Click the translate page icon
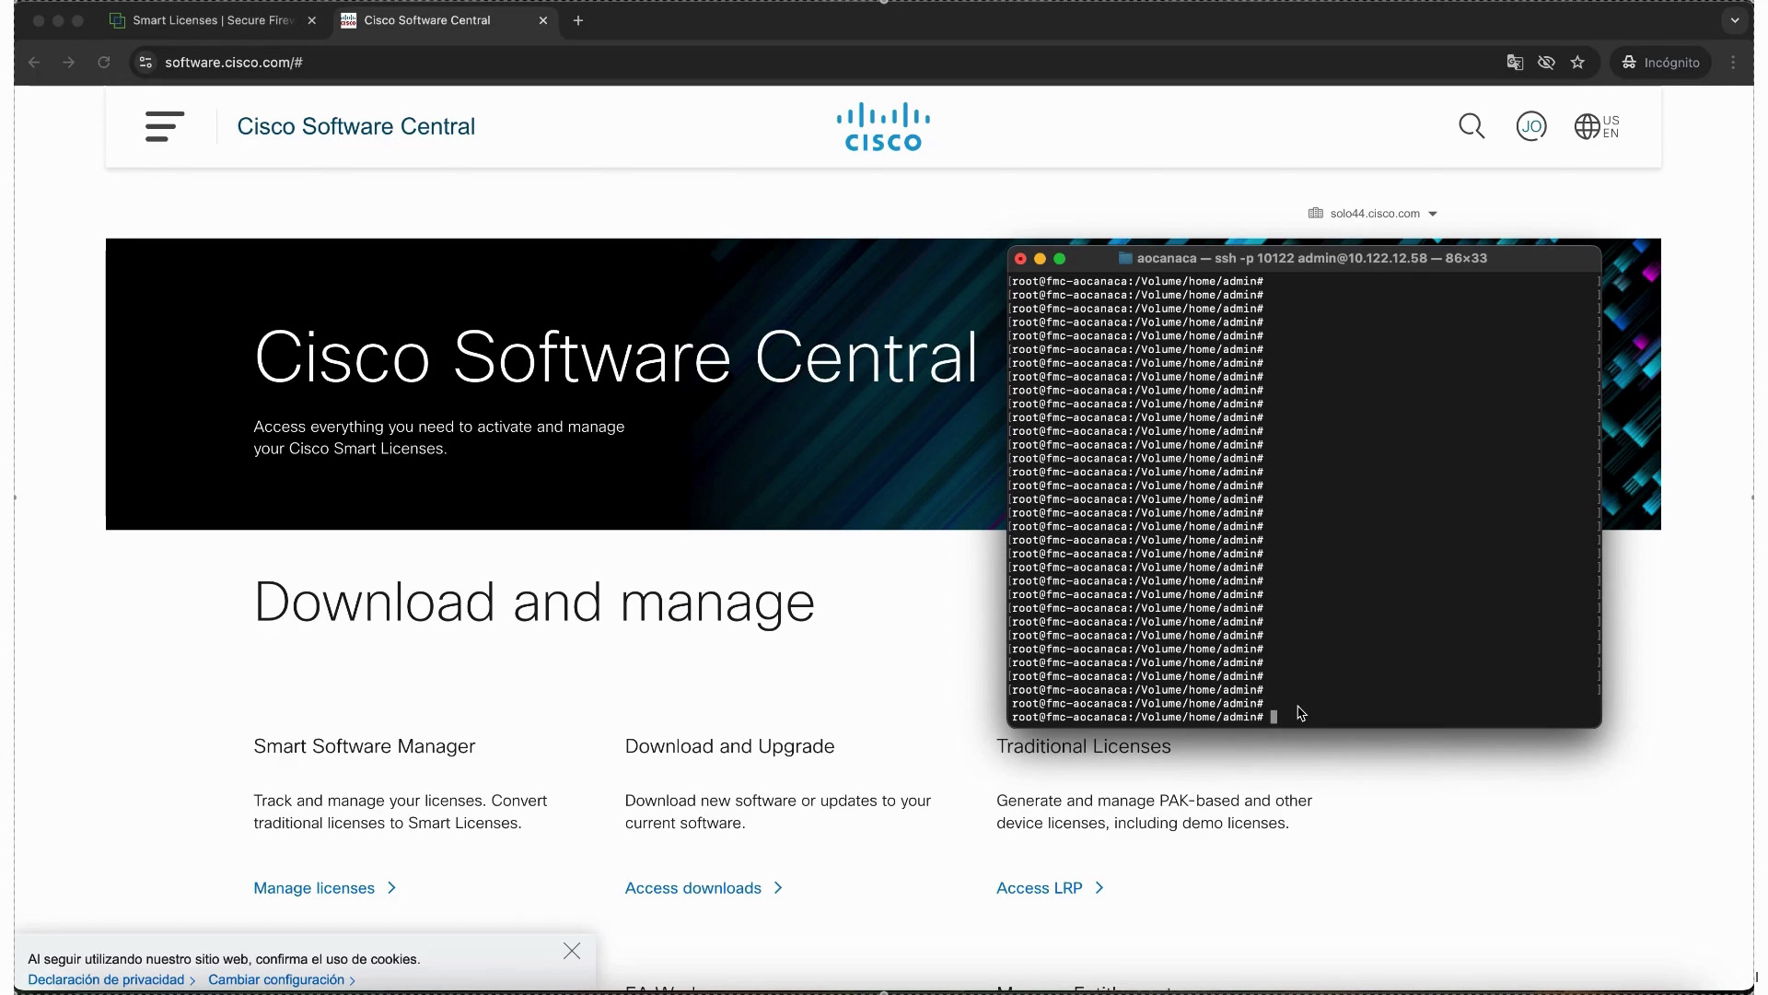The width and height of the screenshot is (1768, 995). (x=1515, y=63)
